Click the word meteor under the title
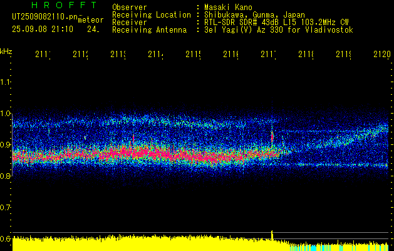 91,20
